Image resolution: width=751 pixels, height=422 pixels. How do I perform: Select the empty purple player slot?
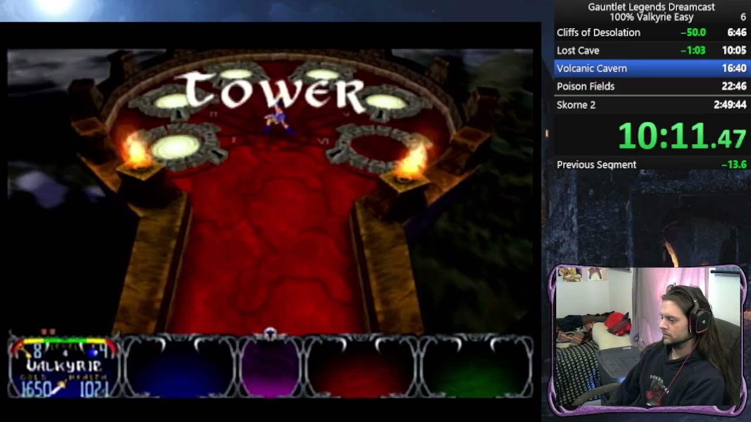click(270, 367)
